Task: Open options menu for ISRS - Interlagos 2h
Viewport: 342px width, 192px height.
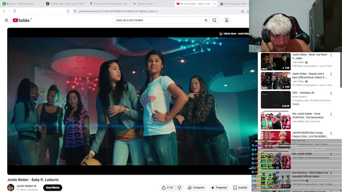Action: (331, 93)
